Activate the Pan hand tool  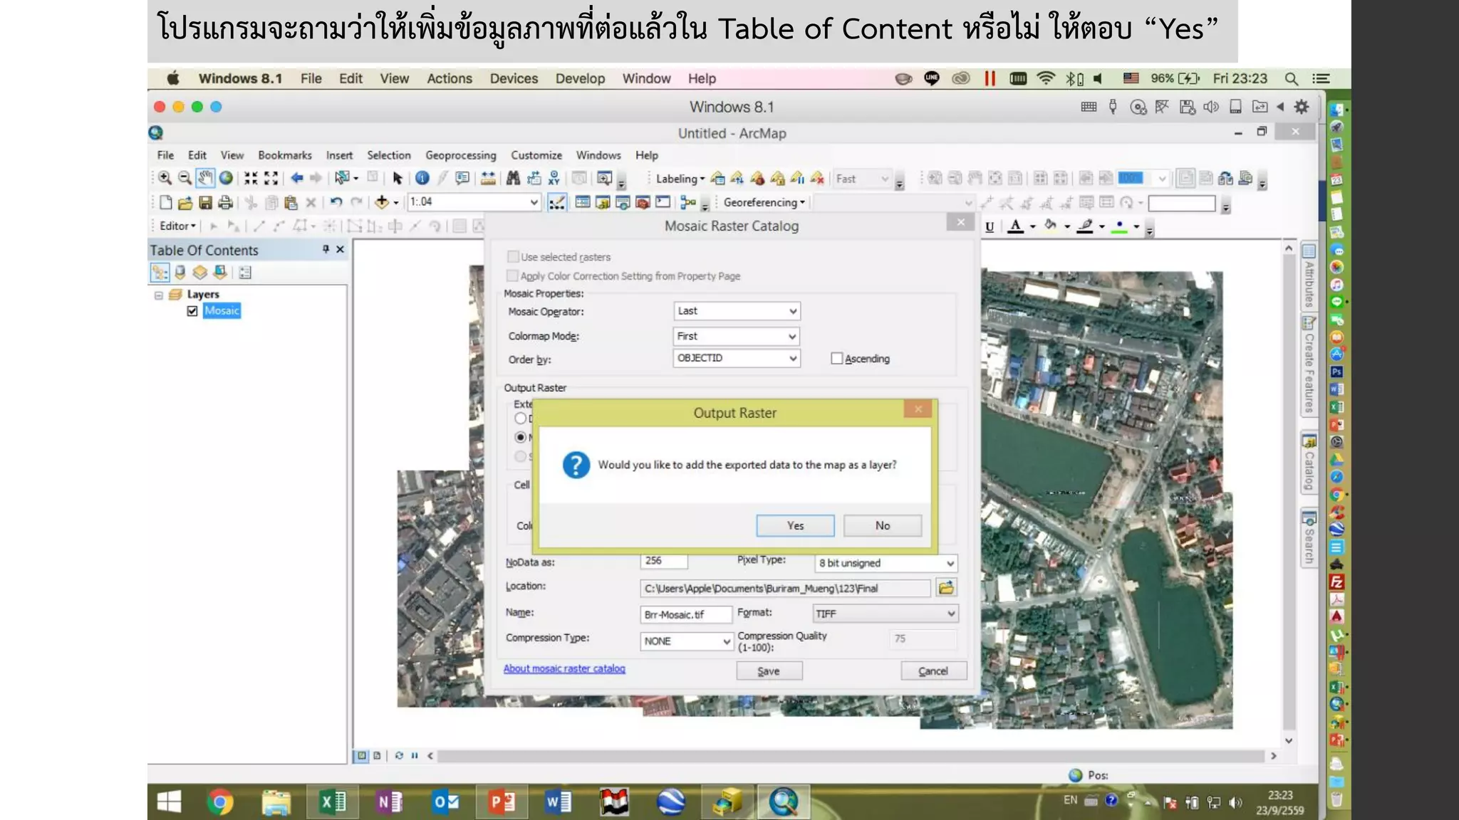(205, 178)
